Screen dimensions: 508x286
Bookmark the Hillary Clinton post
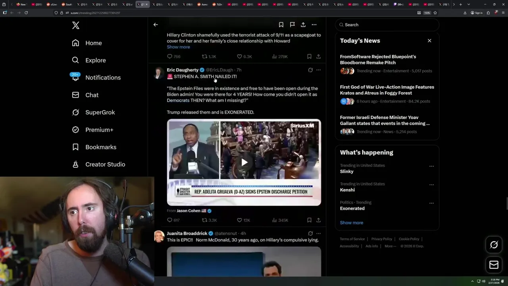[x=309, y=56]
